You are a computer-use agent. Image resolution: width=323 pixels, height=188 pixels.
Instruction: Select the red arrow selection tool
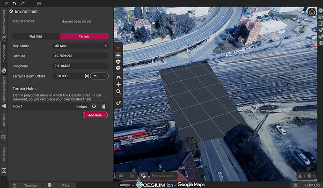[x=118, y=48]
